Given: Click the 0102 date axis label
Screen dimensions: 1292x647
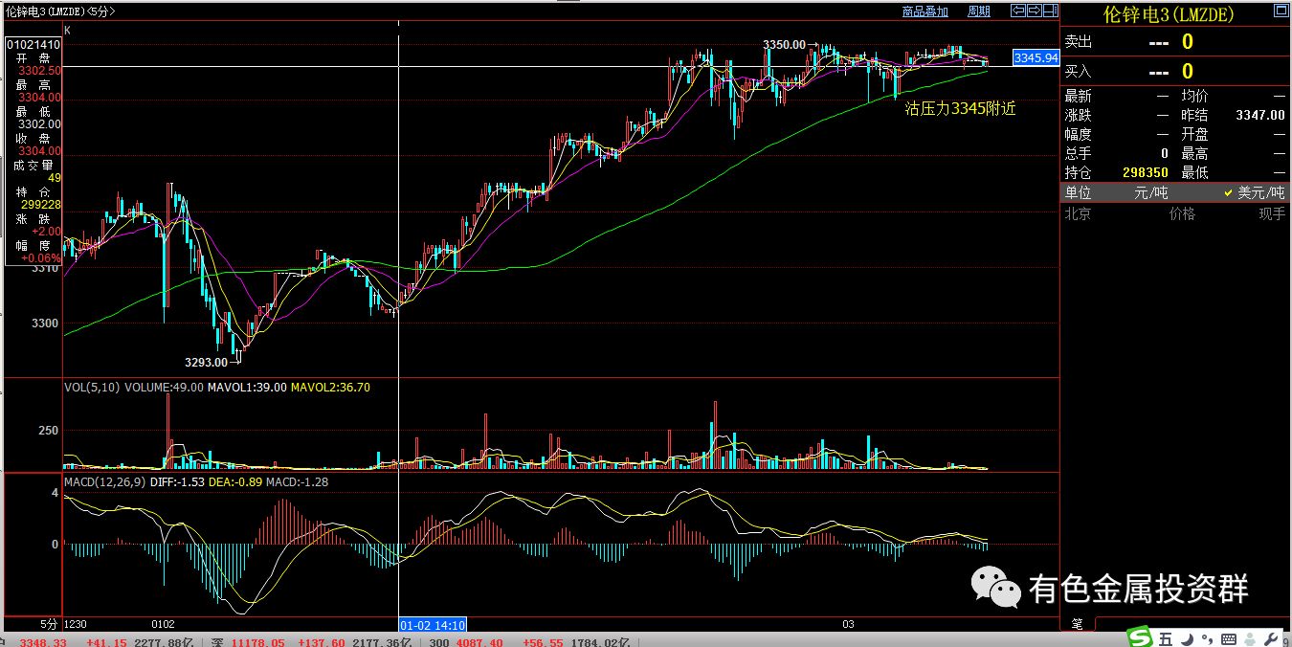Looking at the screenshot, I should tap(164, 624).
